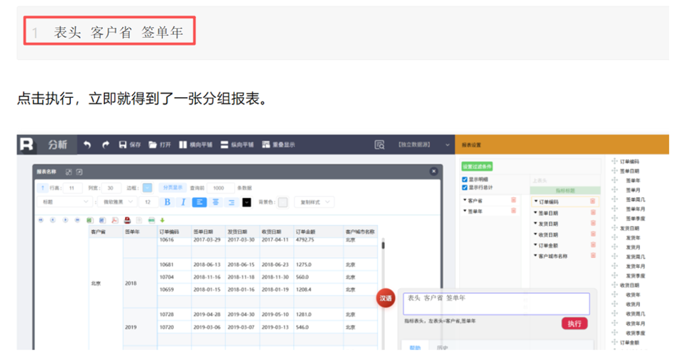
Task: Open a report using 打开
Action: [x=160, y=145]
